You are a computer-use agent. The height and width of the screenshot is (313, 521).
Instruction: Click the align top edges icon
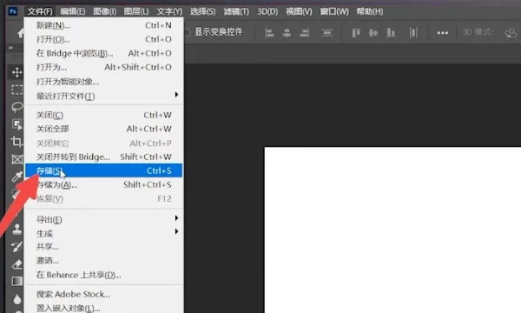(356, 32)
